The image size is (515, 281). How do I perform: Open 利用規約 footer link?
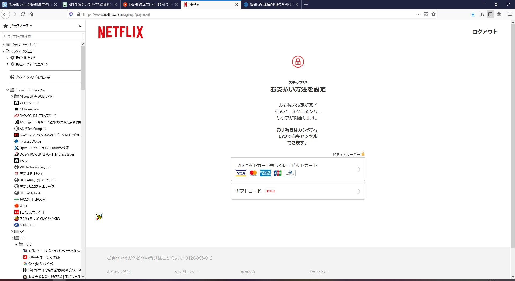pyautogui.click(x=248, y=272)
